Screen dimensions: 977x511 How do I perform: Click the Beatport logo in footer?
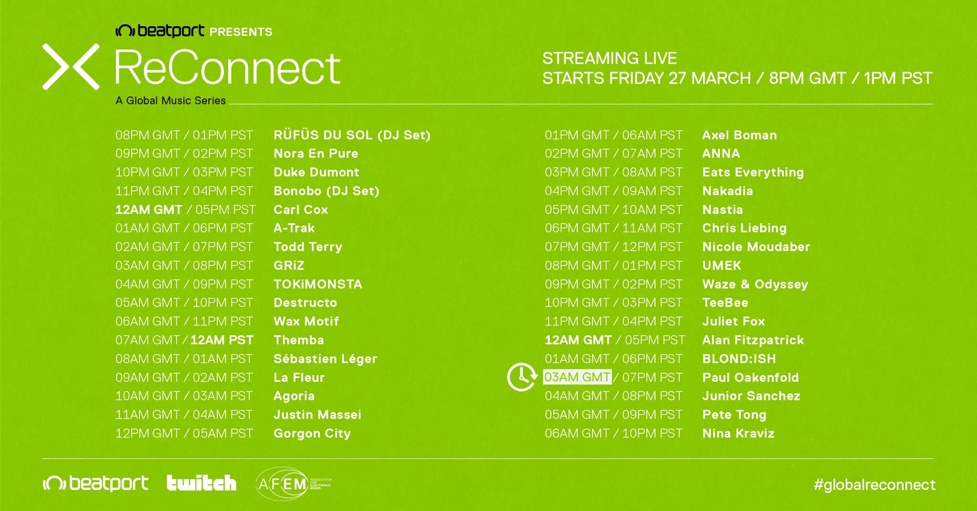95,483
